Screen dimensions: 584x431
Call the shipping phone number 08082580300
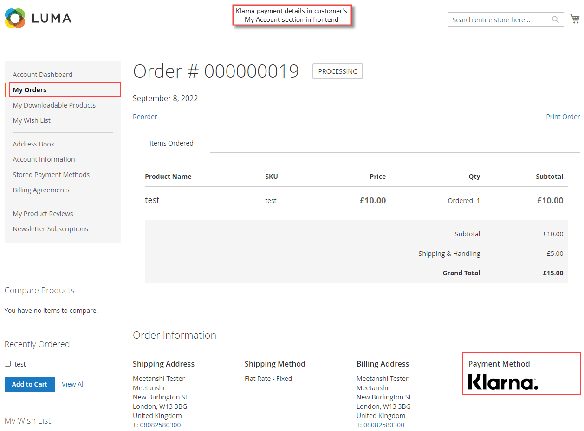click(x=160, y=425)
